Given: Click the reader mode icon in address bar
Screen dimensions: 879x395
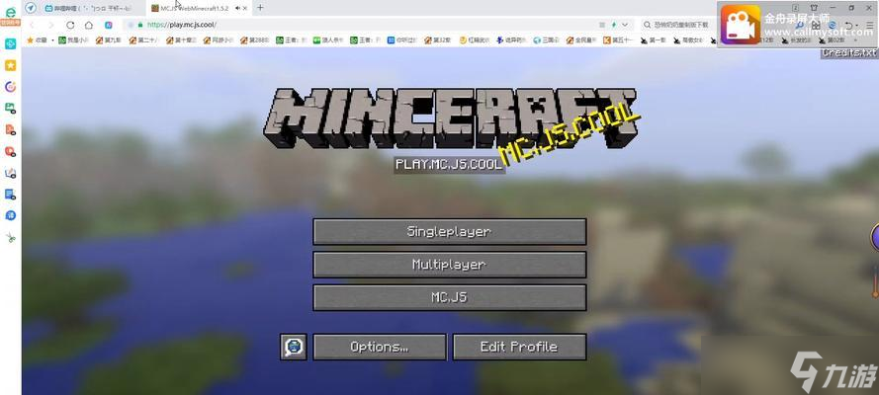Looking at the screenshot, I should (602, 25).
